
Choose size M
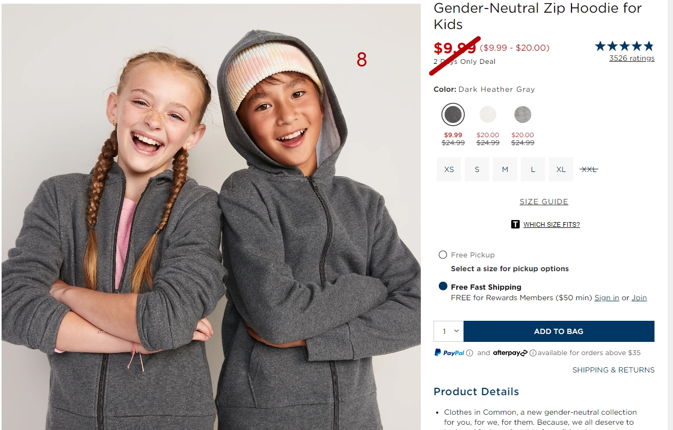[505, 169]
